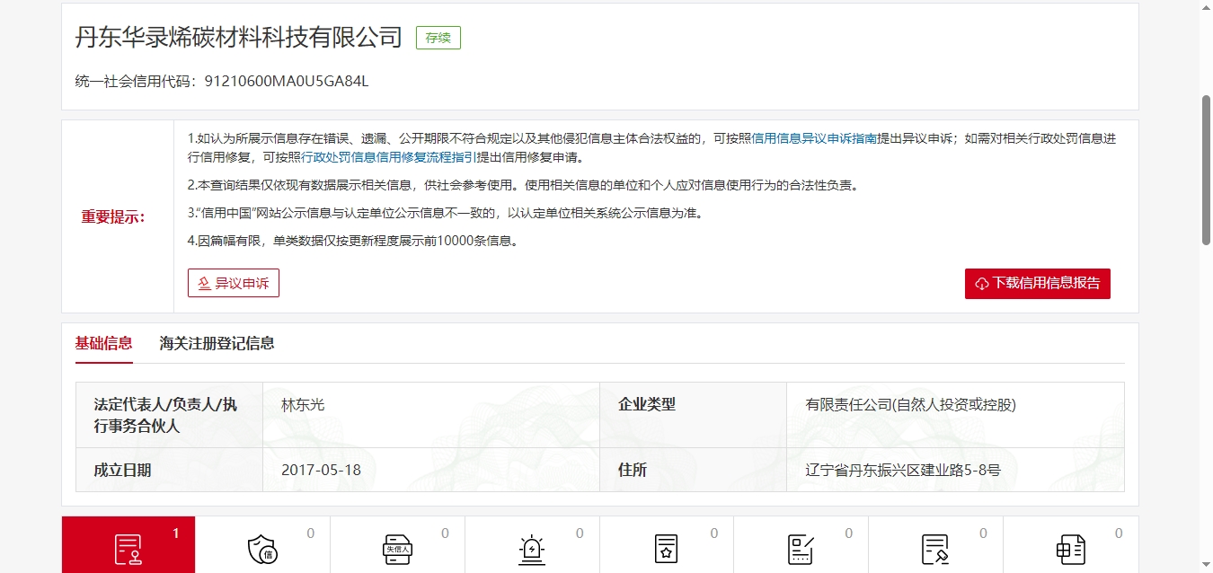The width and height of the screenshot is (1213, 573).
Task: Click 成立日期 header cell
Action: pos(169,470)
